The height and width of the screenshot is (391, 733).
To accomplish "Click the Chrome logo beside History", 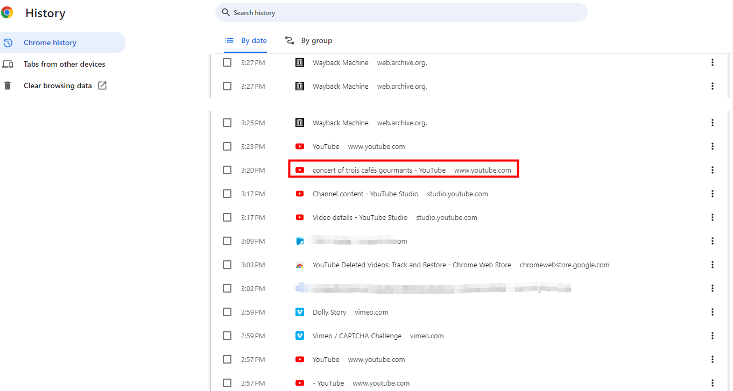I will click(x=7, y=13).
